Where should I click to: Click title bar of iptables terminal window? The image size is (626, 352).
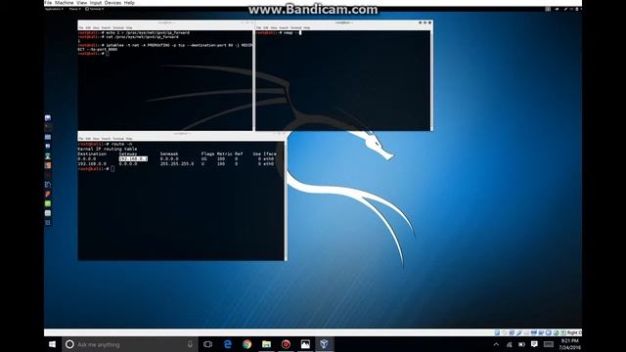click(x=165, y=22)
